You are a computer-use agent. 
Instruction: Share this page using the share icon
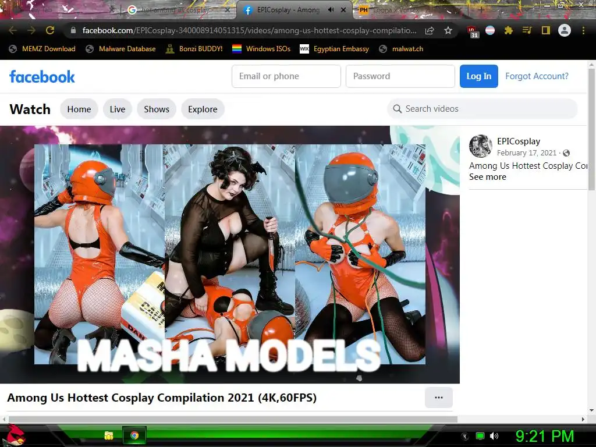click(430, 30)
